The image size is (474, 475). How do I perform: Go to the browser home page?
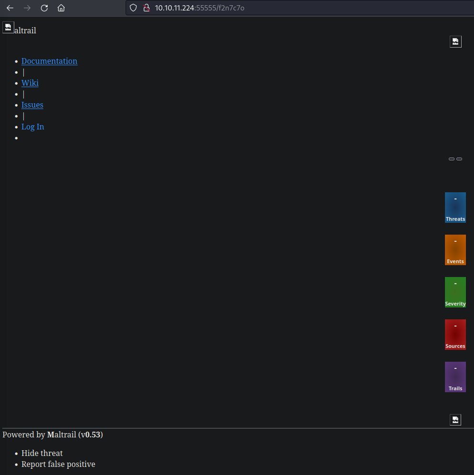click(x=61, y=8)
